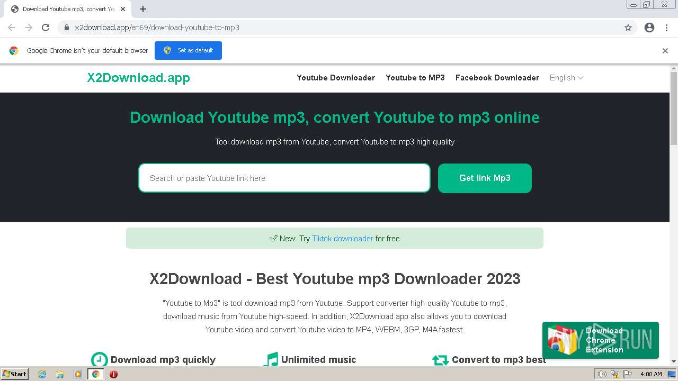678x381 pixels.
Task: Click the convert arrows icon beside Convert to mp3
Action: 441,360
